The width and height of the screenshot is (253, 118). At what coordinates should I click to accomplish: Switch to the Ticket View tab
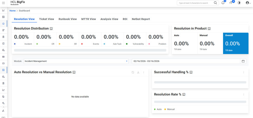point(47,19)
